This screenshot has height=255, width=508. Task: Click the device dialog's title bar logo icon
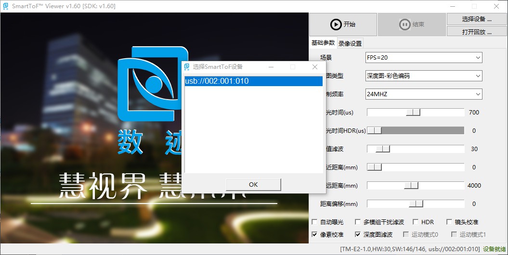(x=187, y=67)
